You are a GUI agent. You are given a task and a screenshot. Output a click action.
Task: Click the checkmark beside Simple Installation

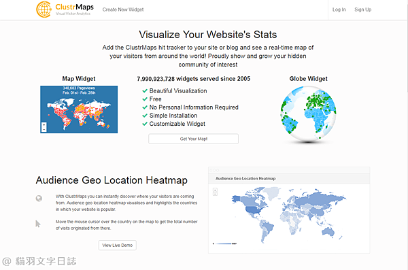(145, 116)
